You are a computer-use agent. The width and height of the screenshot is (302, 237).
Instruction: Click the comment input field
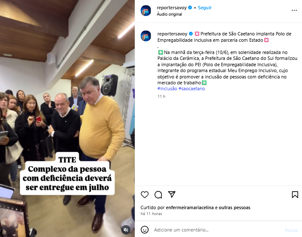pos(218,230)
